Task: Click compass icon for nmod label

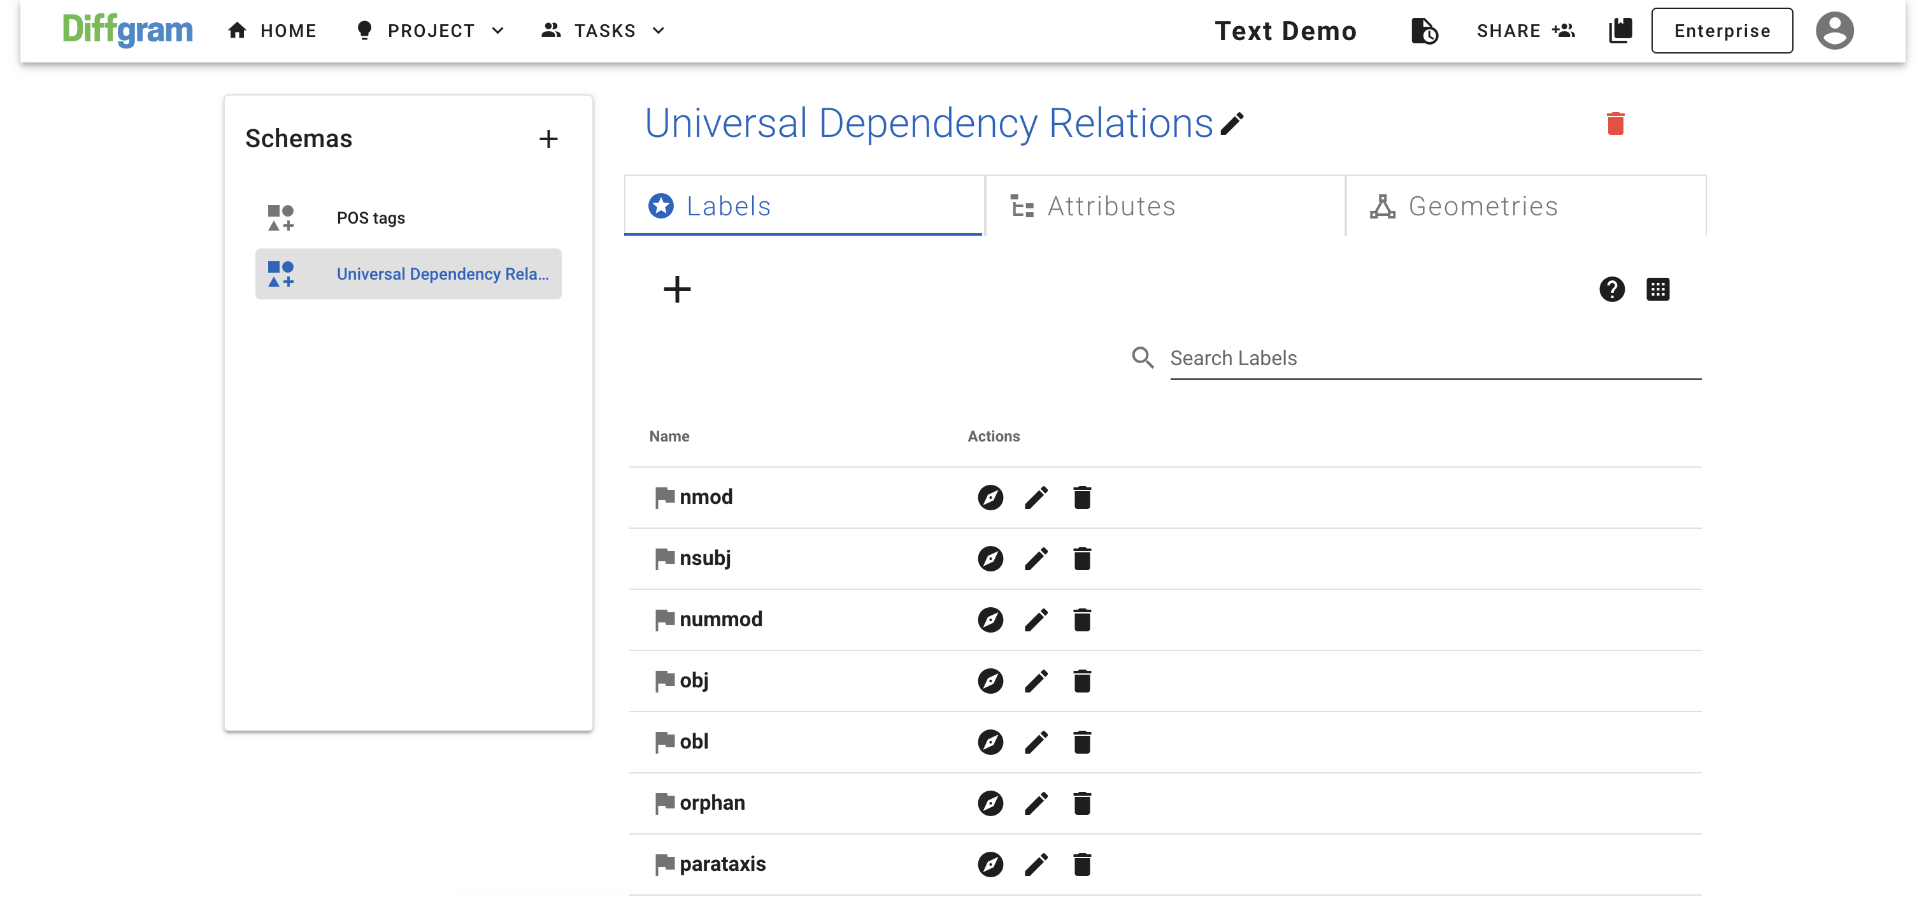Action: 990,498
